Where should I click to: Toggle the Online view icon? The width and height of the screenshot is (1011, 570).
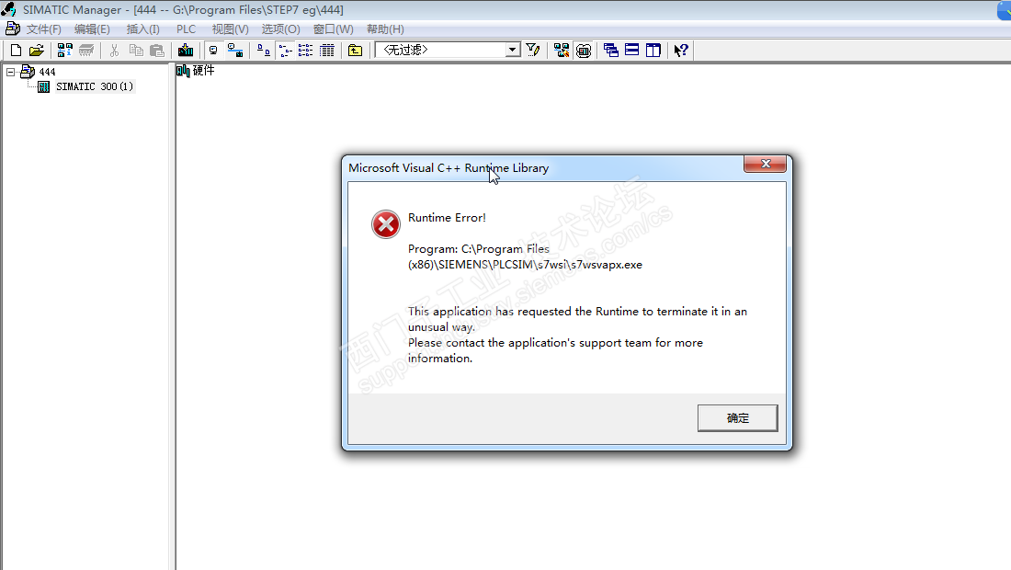click(235, 51)
